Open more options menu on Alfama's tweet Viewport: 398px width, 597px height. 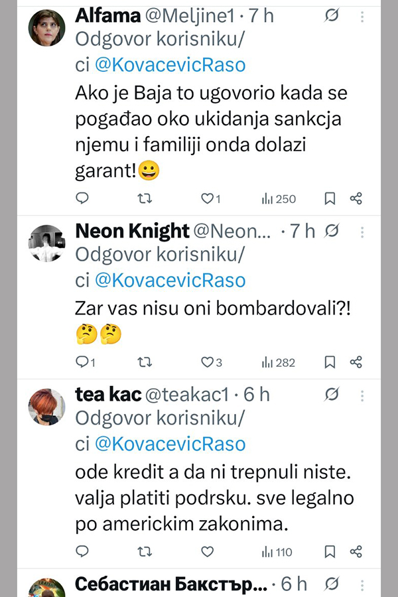(x=362, y=17)
